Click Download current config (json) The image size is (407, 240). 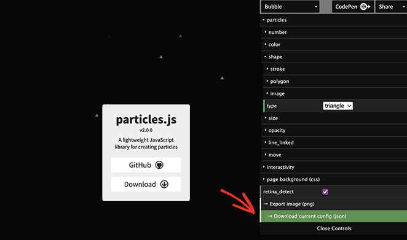coord(333,216)
